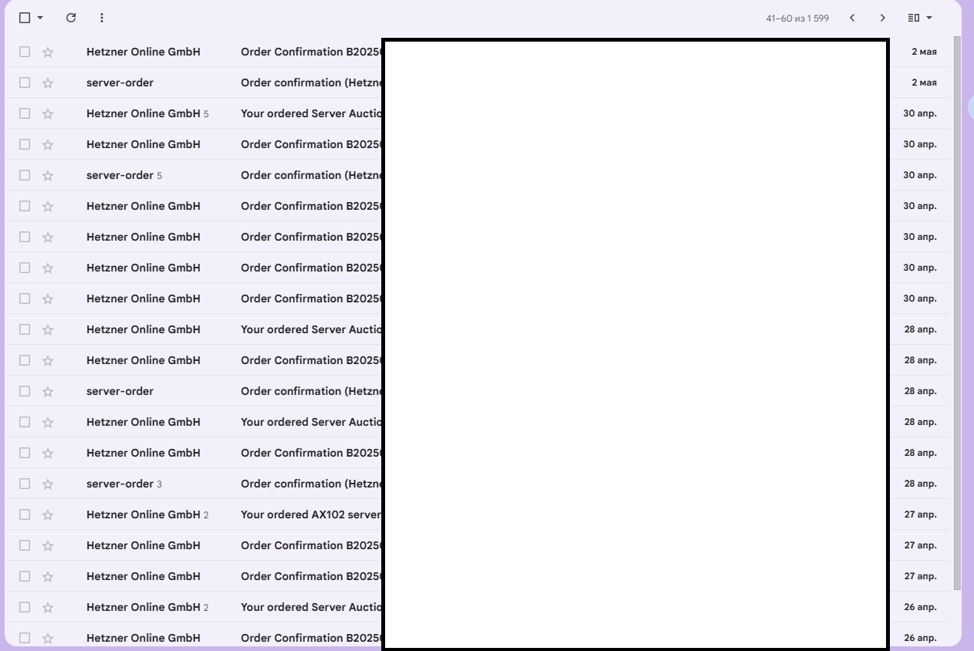
Task: Click the '28 апр.' date of the 'server-order 3' thread
Action: pyautogui.click(x=920, y=484)
